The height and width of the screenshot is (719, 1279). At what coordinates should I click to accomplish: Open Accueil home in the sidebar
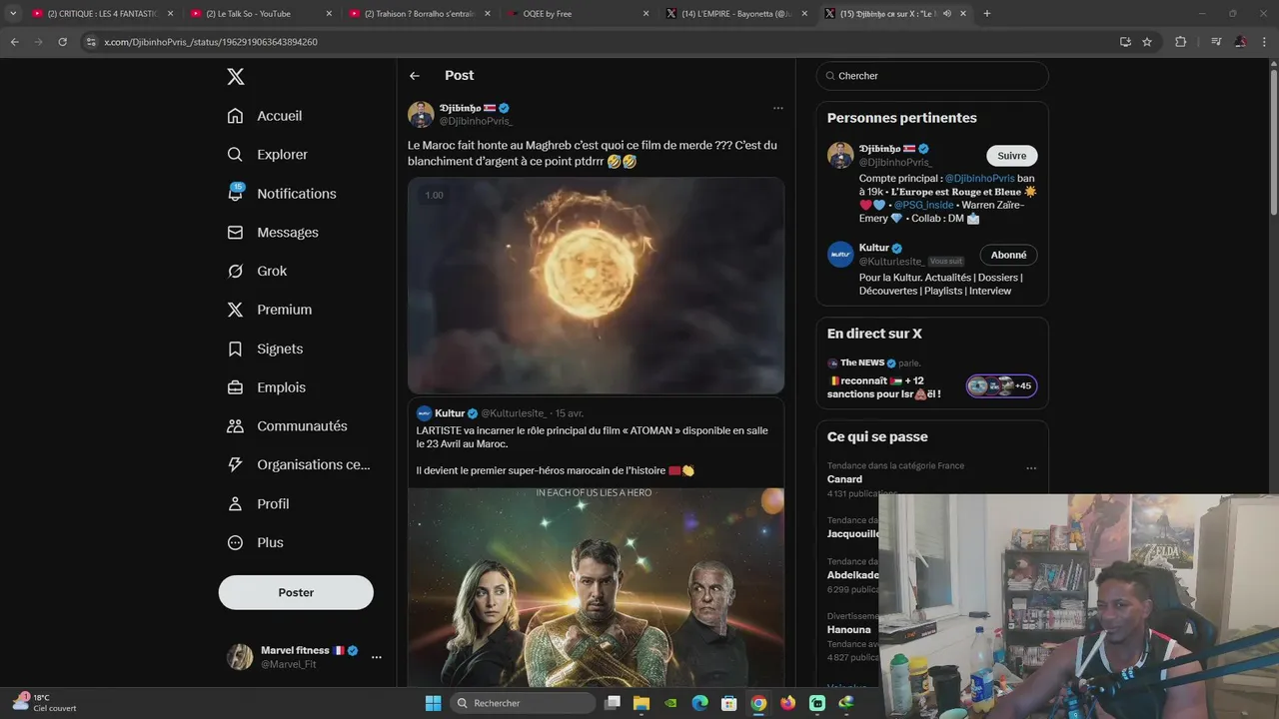pyautogui.click(x=265, y=116)
